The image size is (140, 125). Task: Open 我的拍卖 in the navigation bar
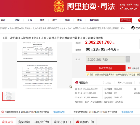coord(94,20)
